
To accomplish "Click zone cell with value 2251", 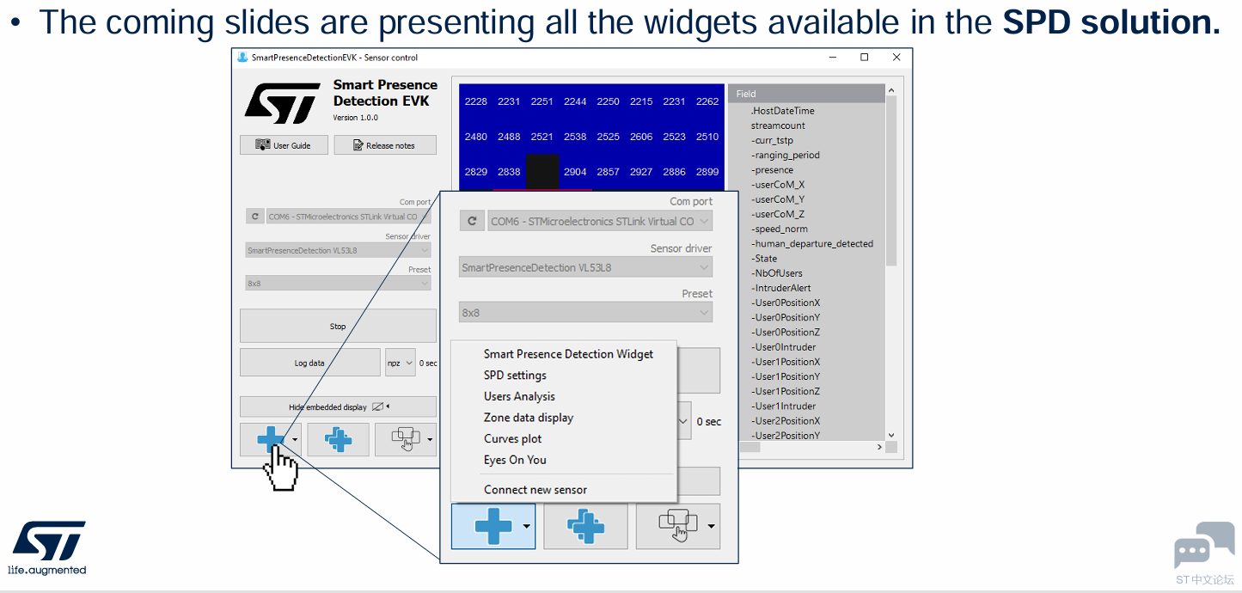I will [542, 101].
